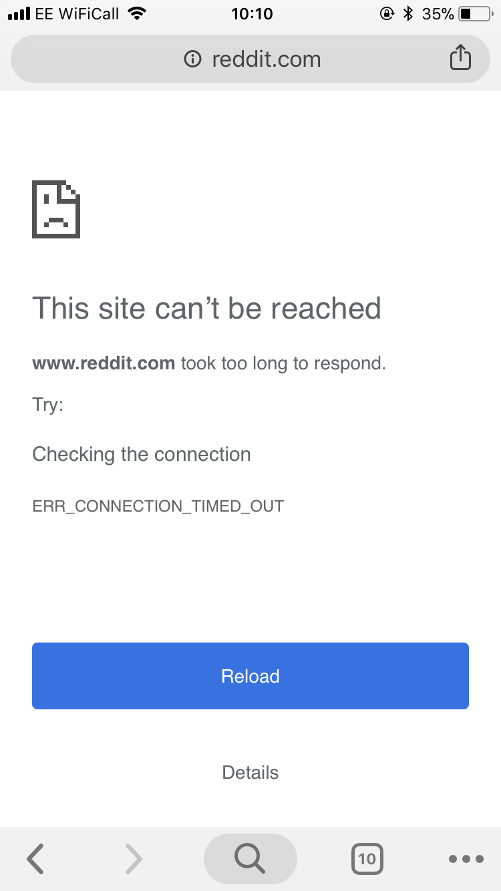Viewport: 501px width, 891px height.
Task: Tap the Wi-Fi signal icon
Action: 137,13
